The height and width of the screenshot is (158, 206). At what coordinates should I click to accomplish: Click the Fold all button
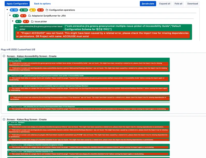click(x=178, y=4)
